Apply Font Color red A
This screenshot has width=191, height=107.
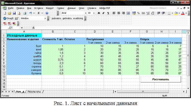183,13
